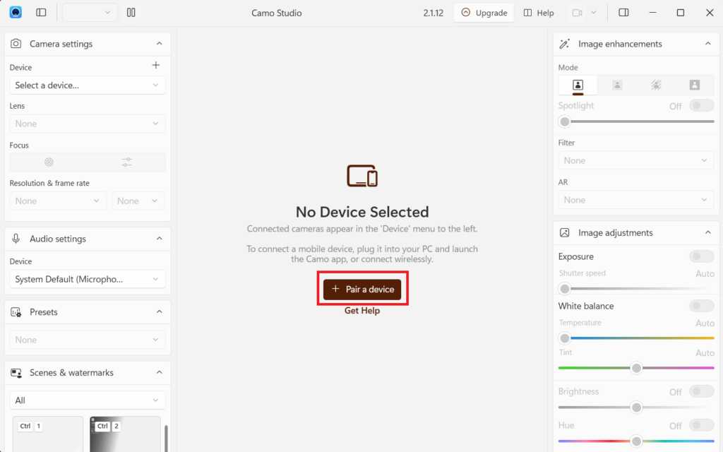Click the Camo app logo icon

point(16,13)
